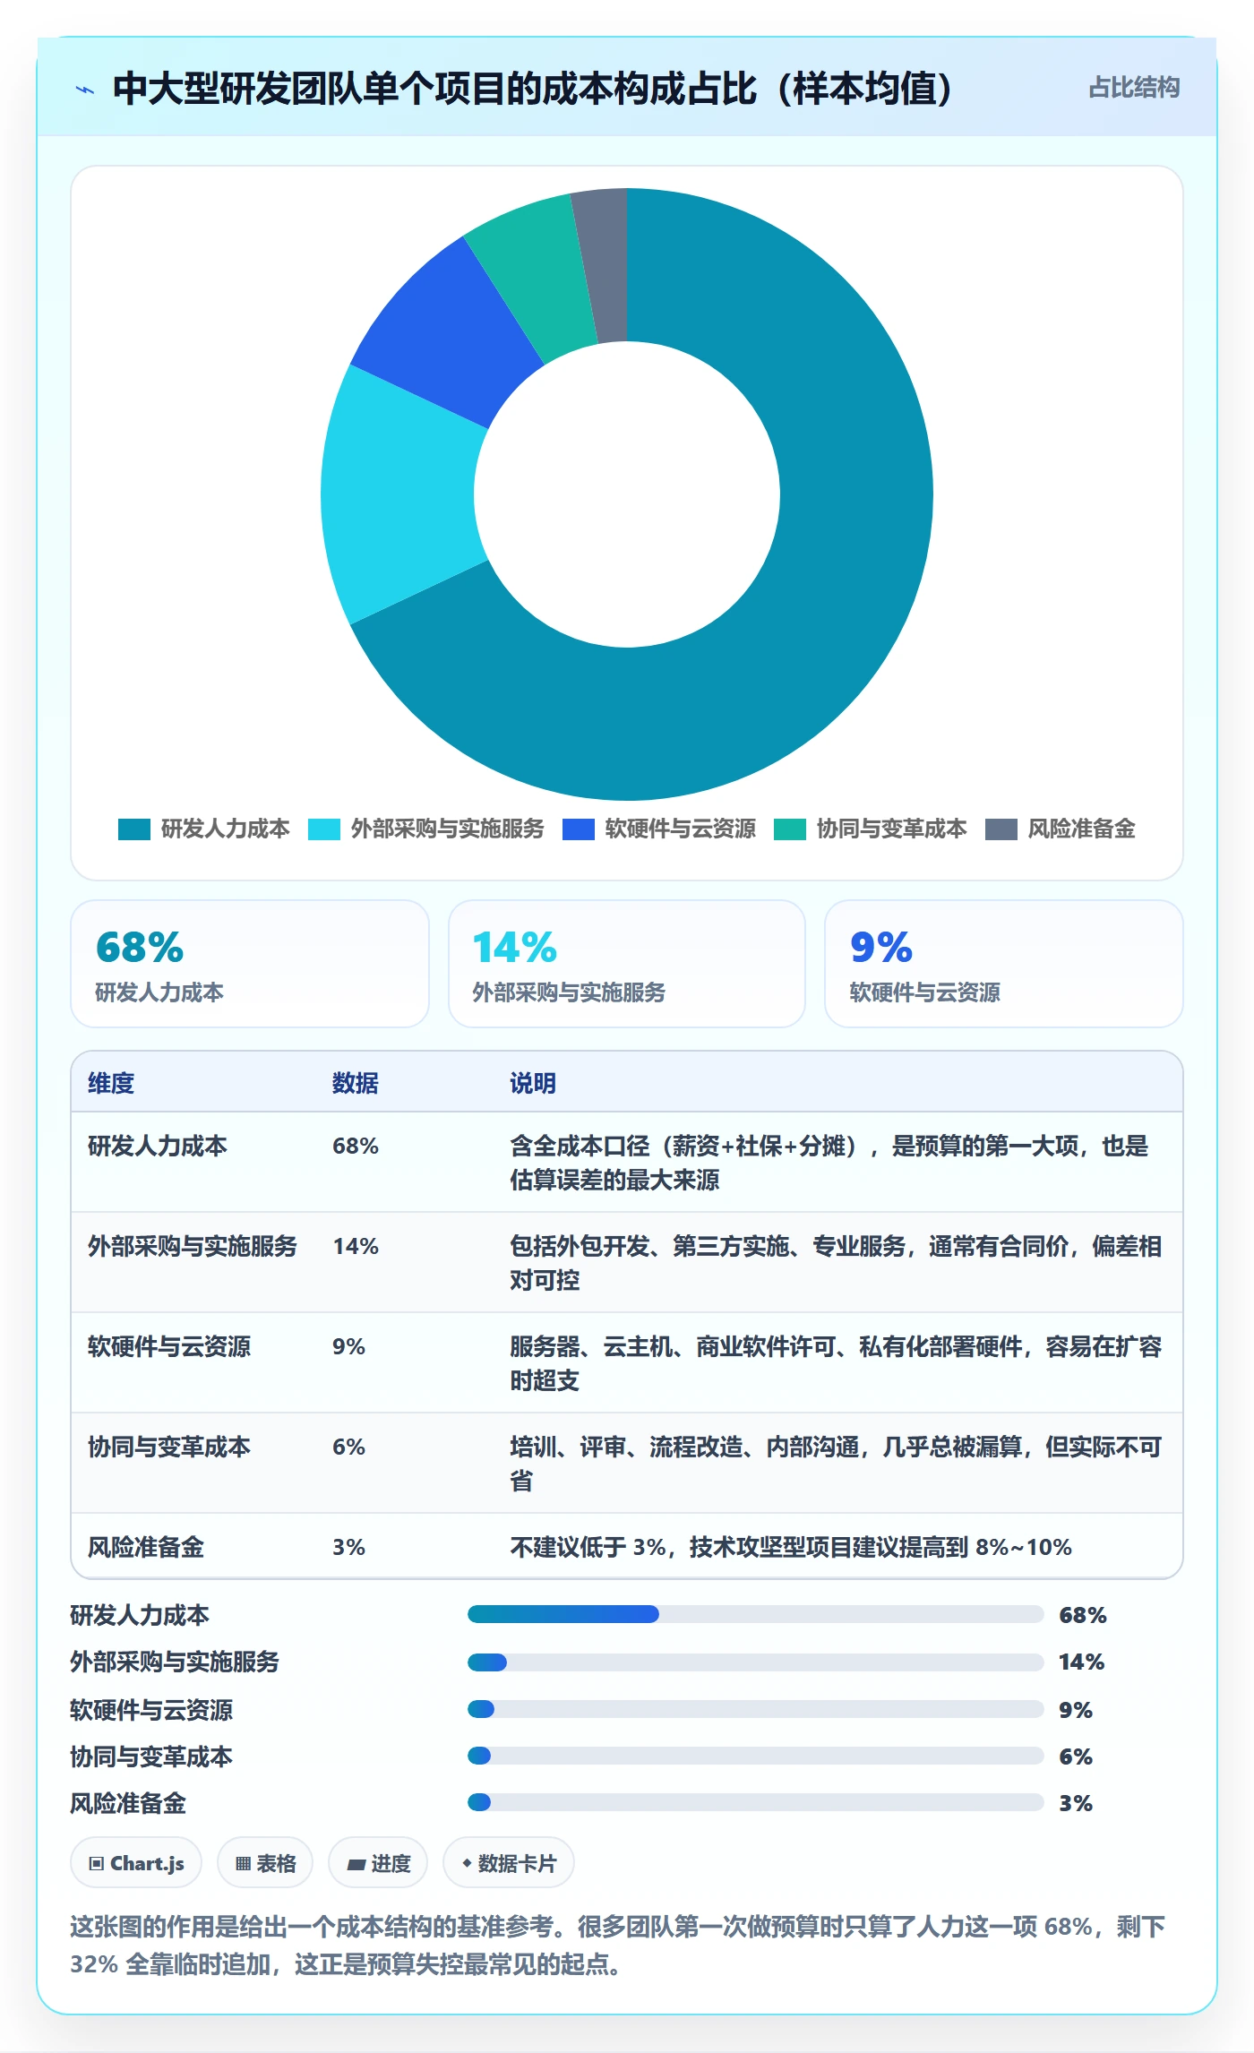The image size is (1254, 2053).
Task: Click the 说明 column header
Action: 533,1083
